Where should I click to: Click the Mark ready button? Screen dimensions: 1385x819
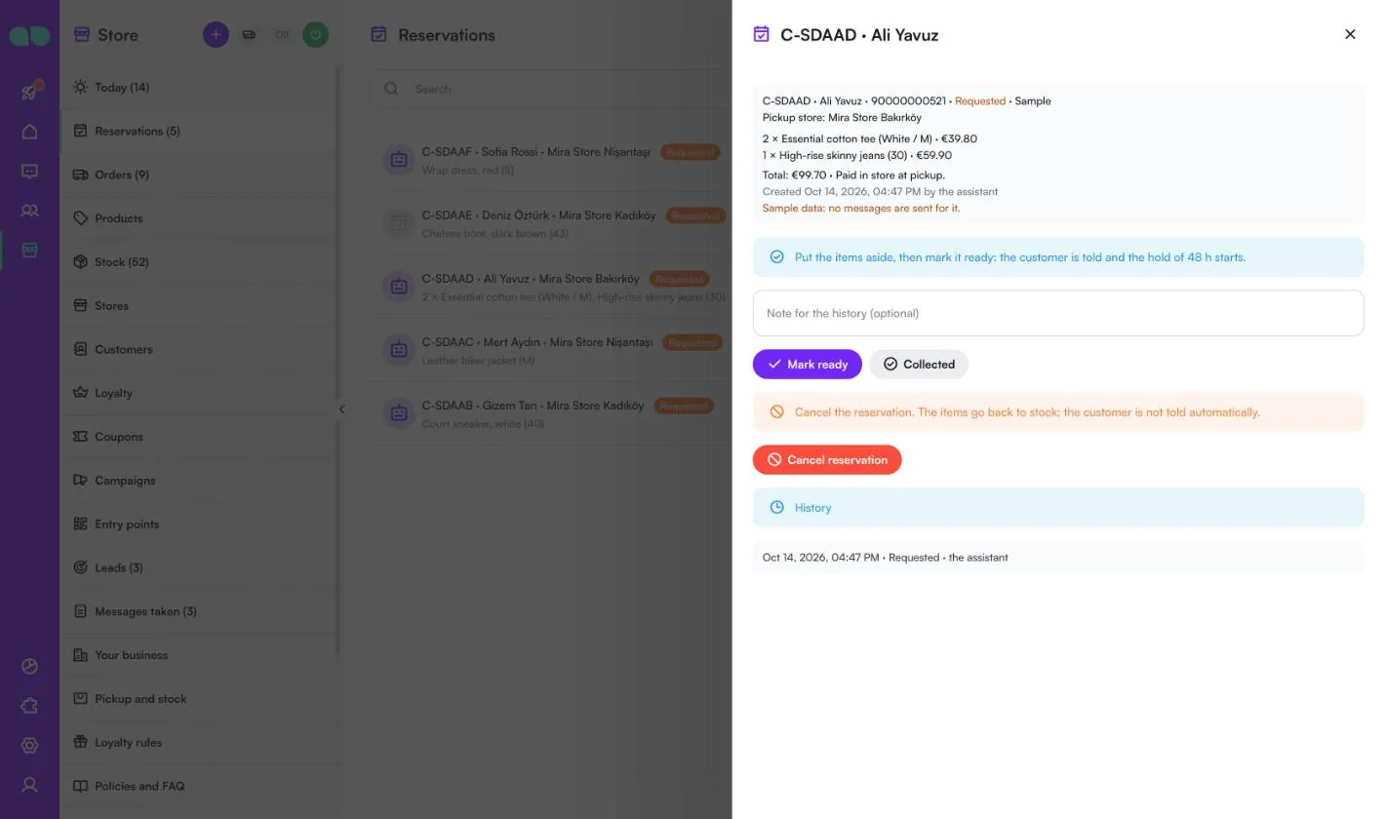(x=808, y=365)
